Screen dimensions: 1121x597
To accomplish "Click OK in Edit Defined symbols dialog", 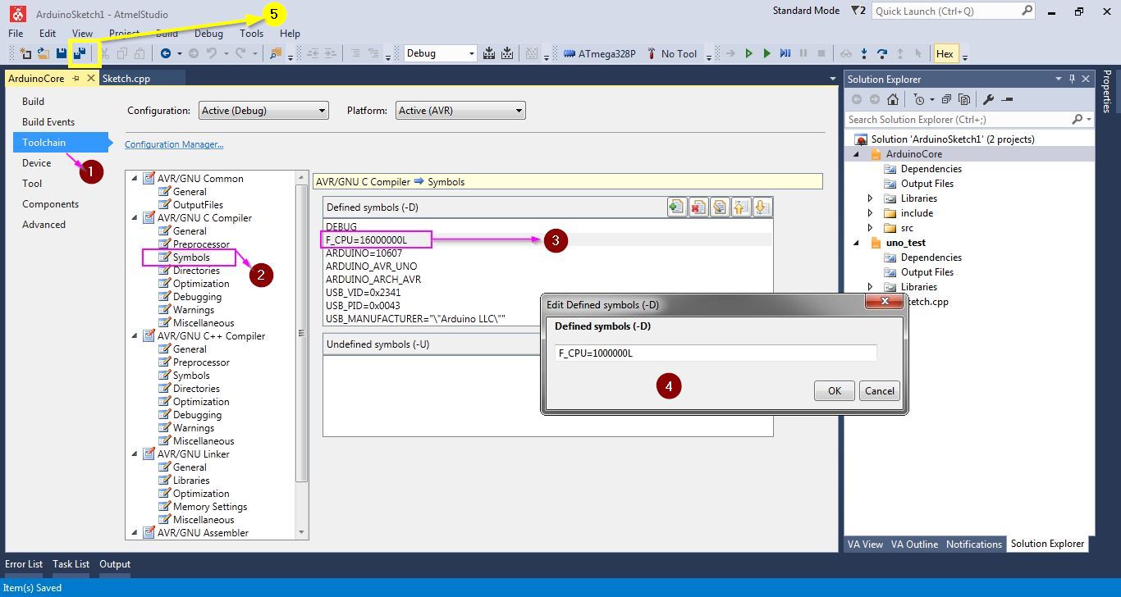I will [835, 390].
